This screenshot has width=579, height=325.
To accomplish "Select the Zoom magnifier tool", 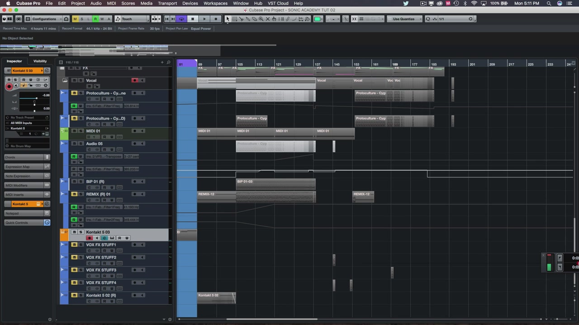I will pyautogui.click(x=261, y=19).
